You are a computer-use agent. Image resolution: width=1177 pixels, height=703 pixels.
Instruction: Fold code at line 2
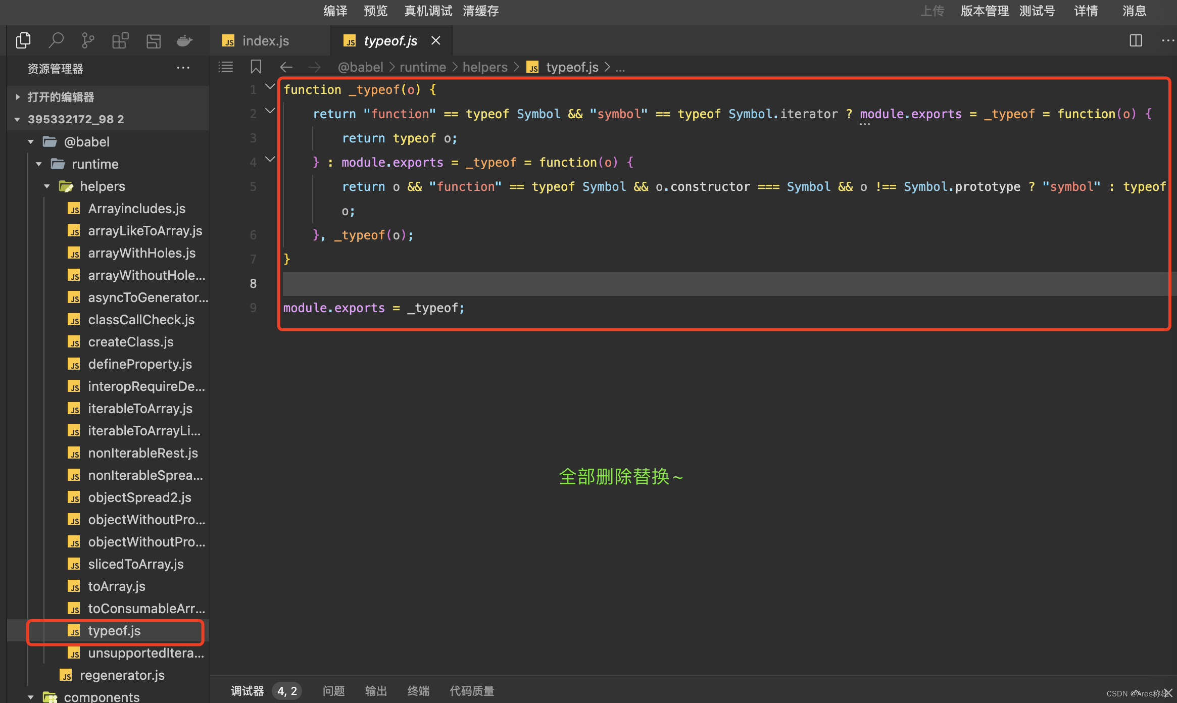(270, 111)
